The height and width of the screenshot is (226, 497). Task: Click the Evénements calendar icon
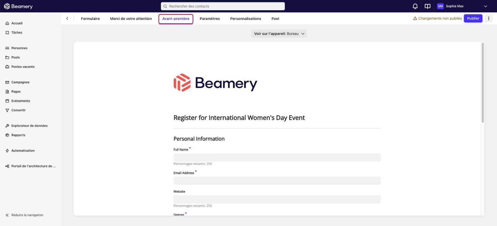coord(7,101)
